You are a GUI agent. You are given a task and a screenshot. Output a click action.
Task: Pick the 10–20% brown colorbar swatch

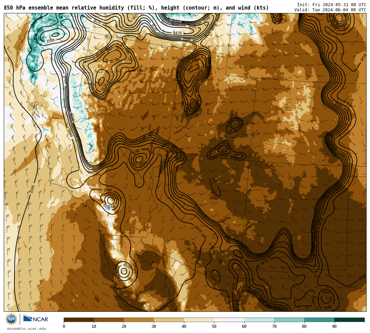click(109, 320)
